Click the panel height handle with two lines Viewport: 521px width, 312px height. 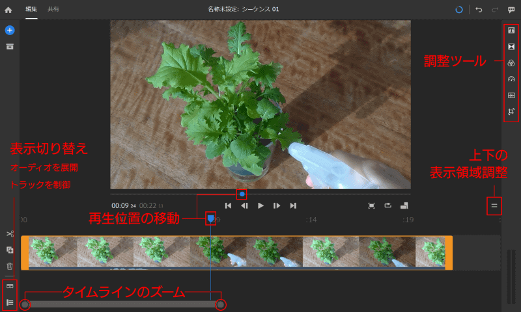pos(494,205)
